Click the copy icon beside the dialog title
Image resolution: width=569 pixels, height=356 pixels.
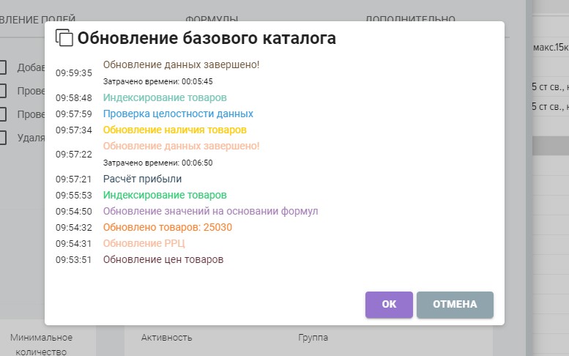pos(64,37)
